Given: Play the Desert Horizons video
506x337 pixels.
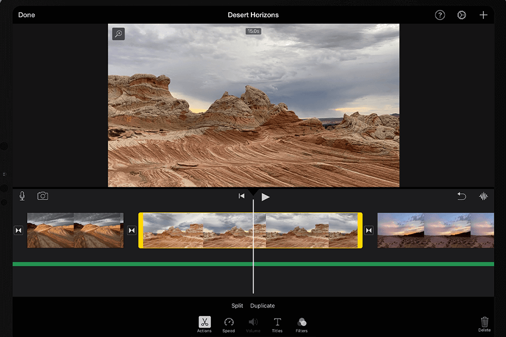Looking at the screenshot, I should click(x=265, y=197).
